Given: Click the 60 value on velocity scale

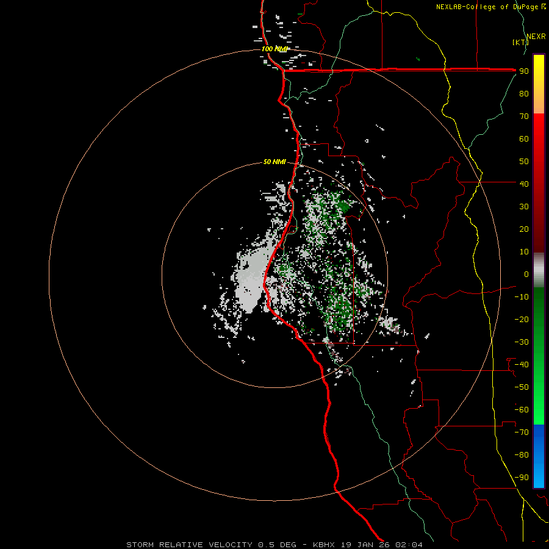Looking at the screenshot, I should tap(524, 139).
